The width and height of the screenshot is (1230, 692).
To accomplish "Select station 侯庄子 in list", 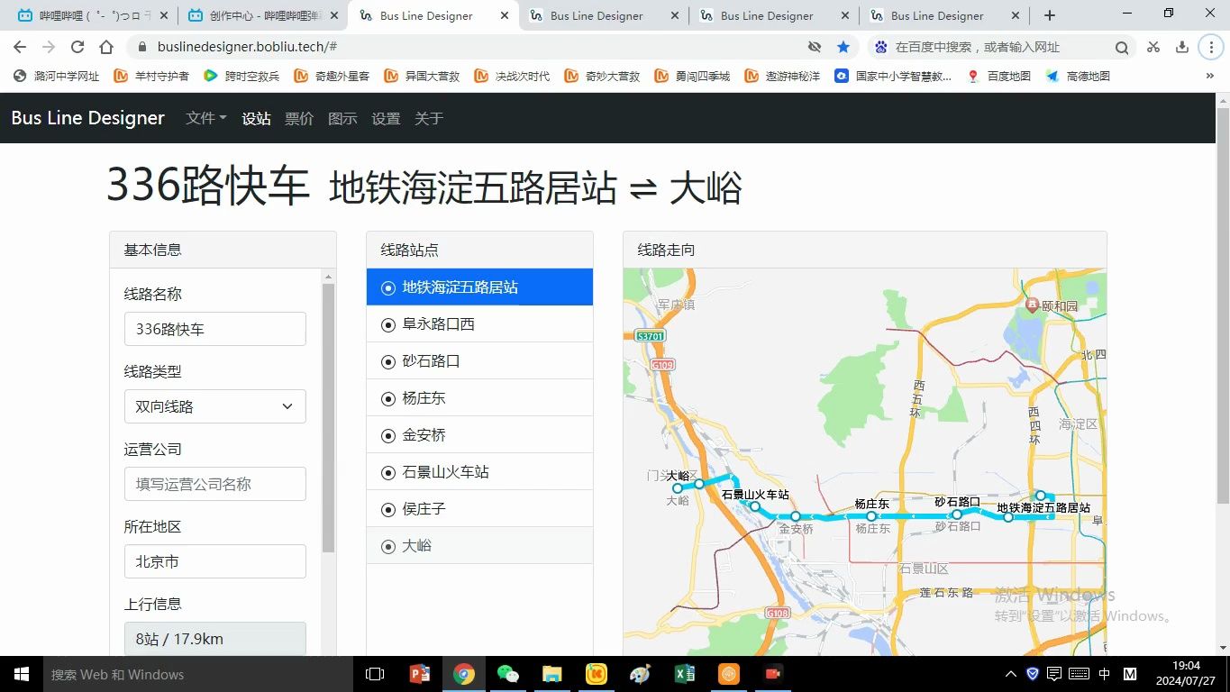I will 479,509.
